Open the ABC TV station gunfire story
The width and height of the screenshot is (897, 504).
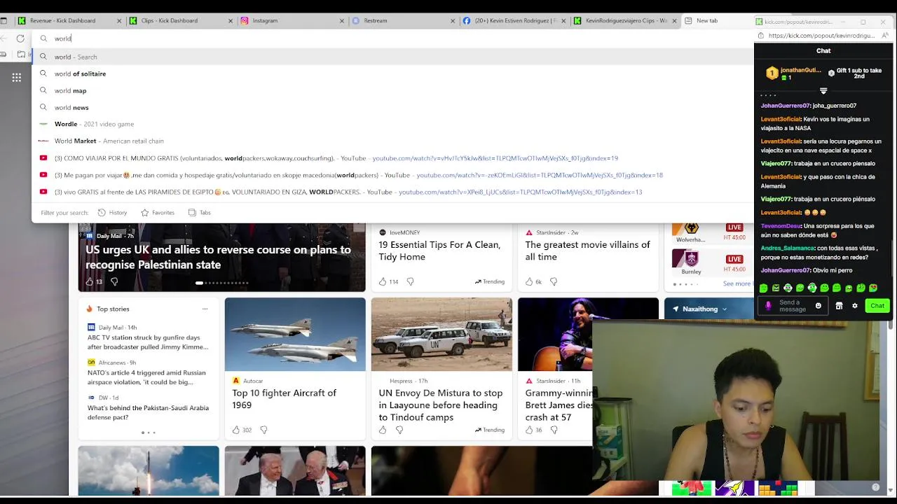point(148,342)
